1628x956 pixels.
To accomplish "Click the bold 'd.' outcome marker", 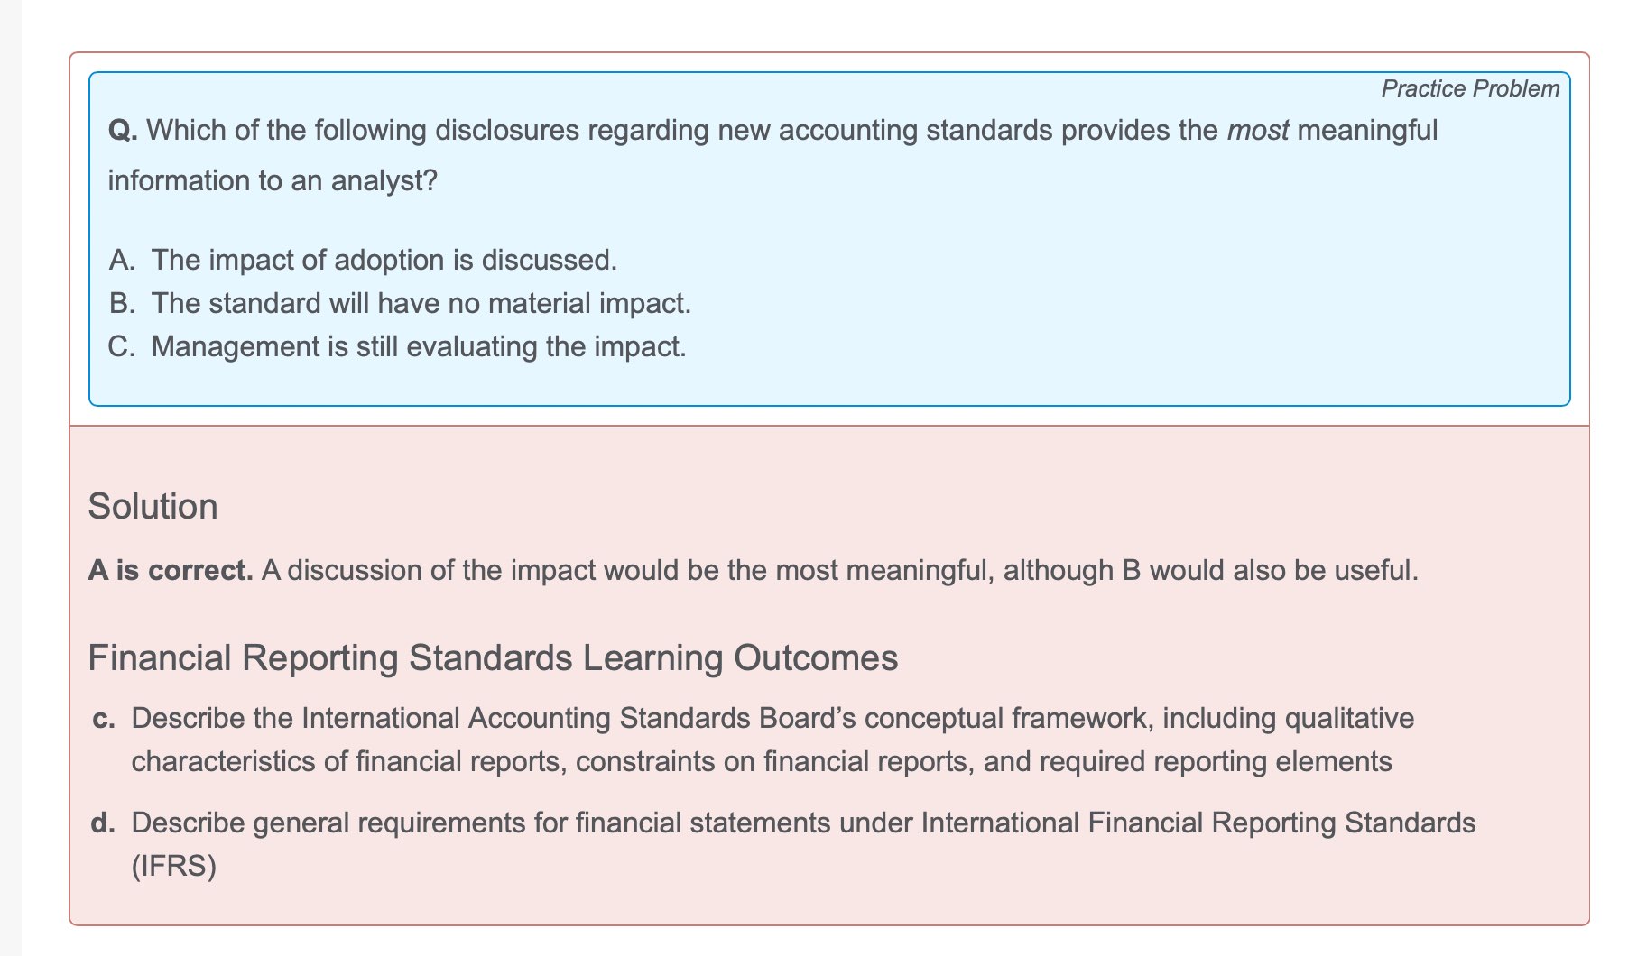I will [x=104, y=823].
